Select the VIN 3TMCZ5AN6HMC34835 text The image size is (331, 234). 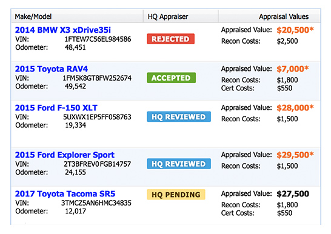[x=96, y=203]
